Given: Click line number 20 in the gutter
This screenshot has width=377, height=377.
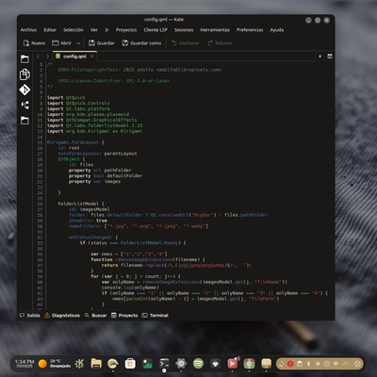Looking at the screenshot, I should coord(40,171).
